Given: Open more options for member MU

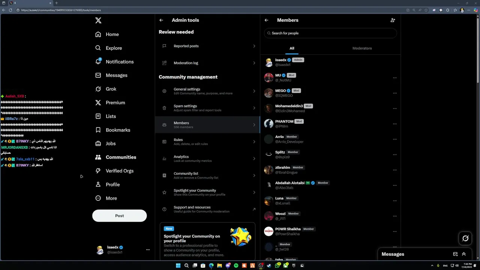Looking at the screenshot, I should 394,78.
